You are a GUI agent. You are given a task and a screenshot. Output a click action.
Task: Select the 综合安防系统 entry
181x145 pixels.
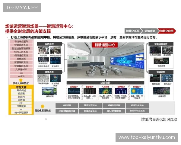click(21, 52)
